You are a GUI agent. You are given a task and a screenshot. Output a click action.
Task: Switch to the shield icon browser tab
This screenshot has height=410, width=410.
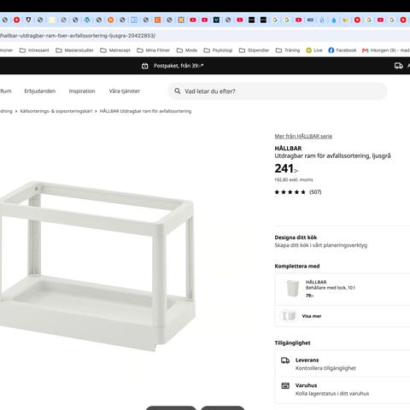click(x=28, y=20)
